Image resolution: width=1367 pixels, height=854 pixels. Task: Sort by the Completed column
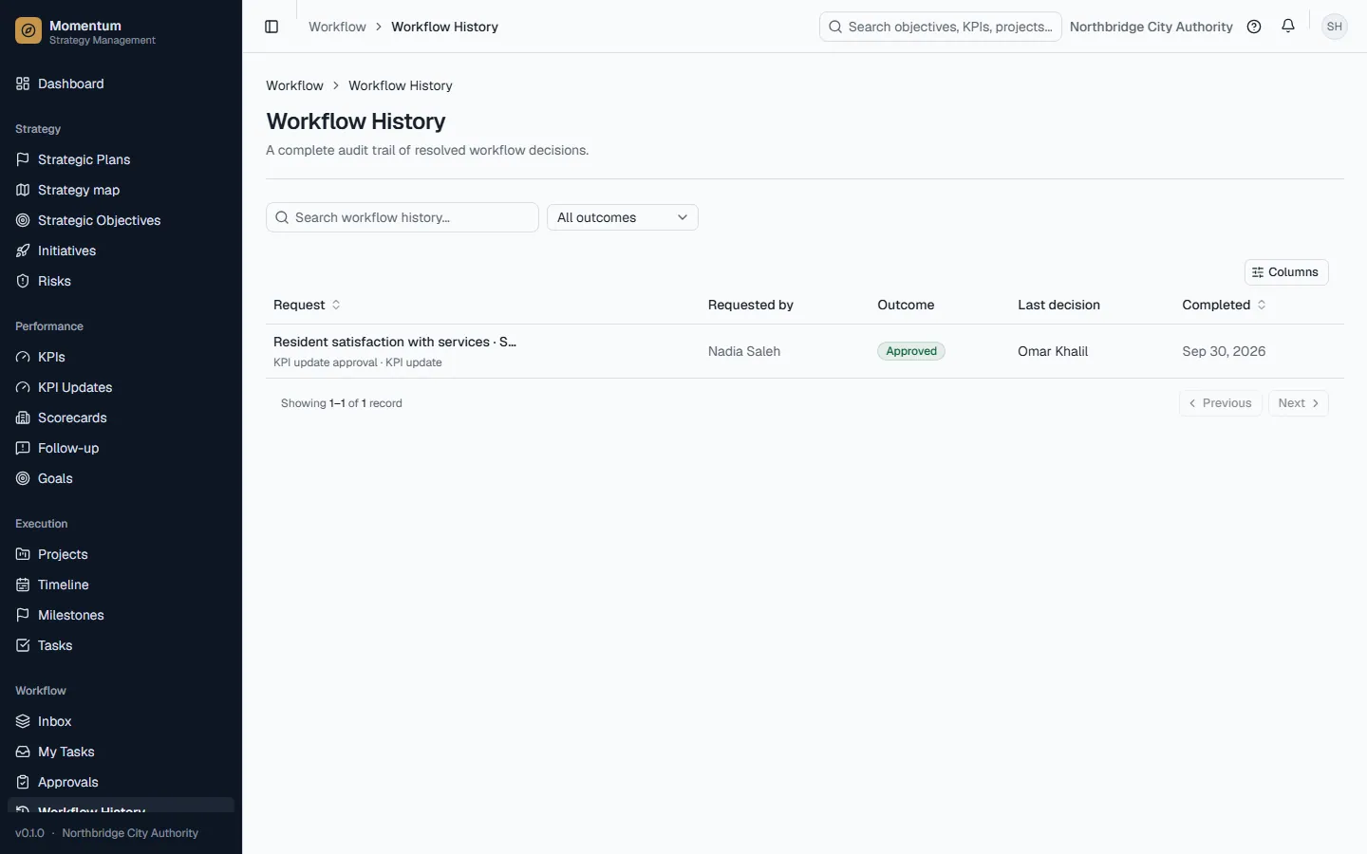(x=1224, y=305)
